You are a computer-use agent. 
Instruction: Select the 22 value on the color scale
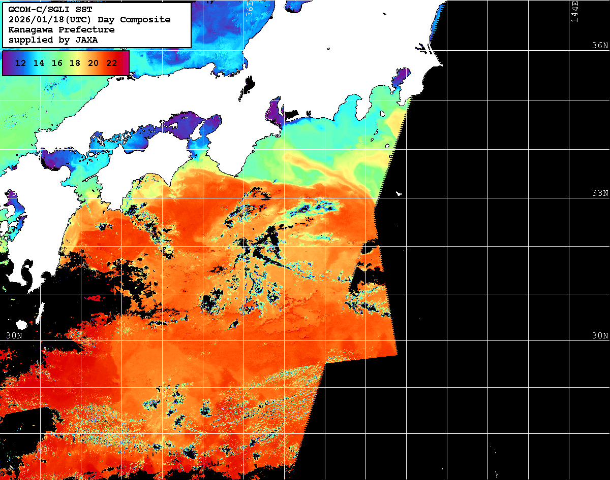[111, 63]
